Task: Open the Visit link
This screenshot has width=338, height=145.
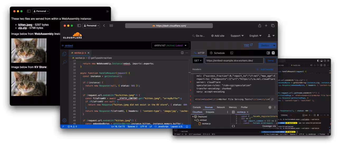Action: tap(248, 45)
